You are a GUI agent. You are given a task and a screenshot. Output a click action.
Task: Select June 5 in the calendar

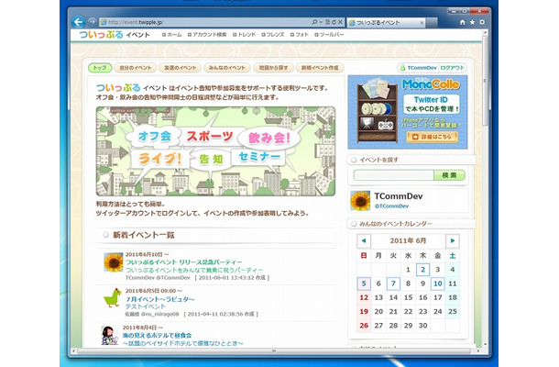point(364,284)
